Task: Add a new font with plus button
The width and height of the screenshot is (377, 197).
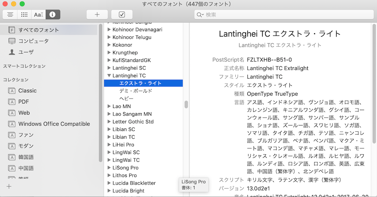Action: click(x=97, y=15)
